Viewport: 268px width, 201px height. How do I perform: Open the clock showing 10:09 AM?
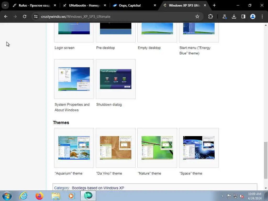[x=254, y=196]
